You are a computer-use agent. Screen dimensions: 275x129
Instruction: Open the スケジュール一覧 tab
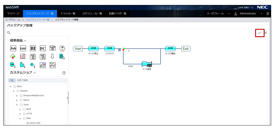coord(92,13)
